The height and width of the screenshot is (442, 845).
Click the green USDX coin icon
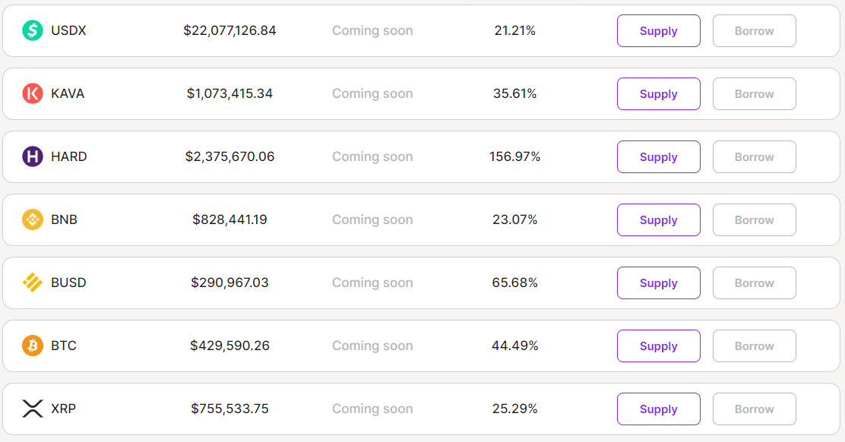tap(33, 30)
